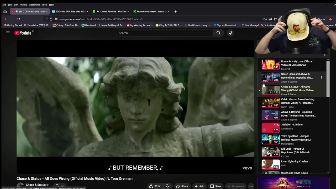336x189 pixels.
Task: Open the Ask AI button
Action: click(199, 186)
